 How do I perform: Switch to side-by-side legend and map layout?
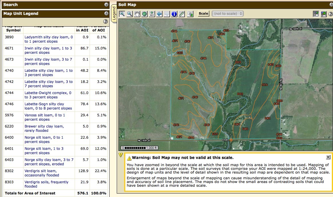tap(316, 14)
